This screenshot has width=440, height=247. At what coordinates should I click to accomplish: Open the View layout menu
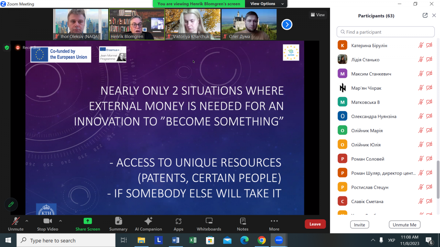(x=318, y=15)
